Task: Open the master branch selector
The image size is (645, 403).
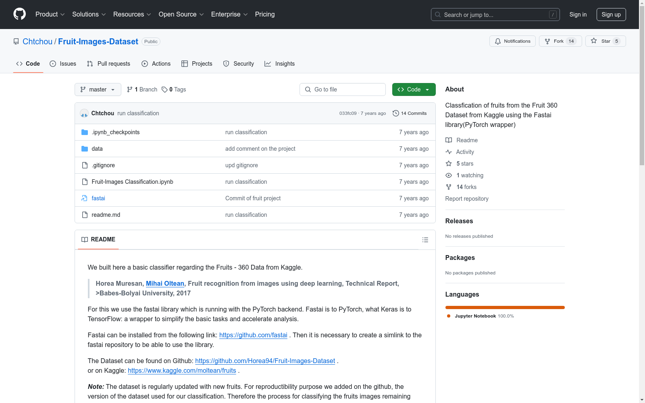Action: point(98,89)
